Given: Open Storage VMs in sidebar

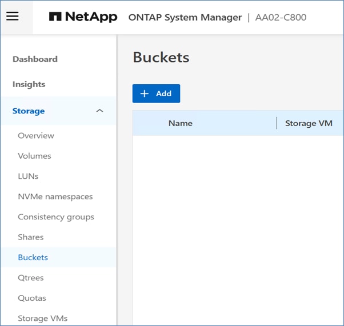Looking at the screenshot, I should [43, 319].
